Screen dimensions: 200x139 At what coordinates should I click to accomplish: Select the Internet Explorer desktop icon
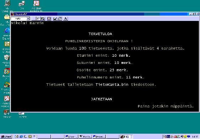point(7,31)
